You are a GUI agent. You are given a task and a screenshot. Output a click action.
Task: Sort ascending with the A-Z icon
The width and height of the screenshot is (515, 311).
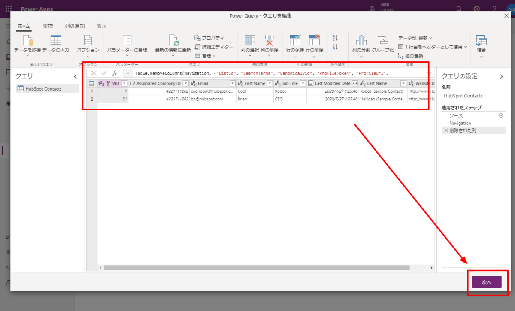click(335, 38)
